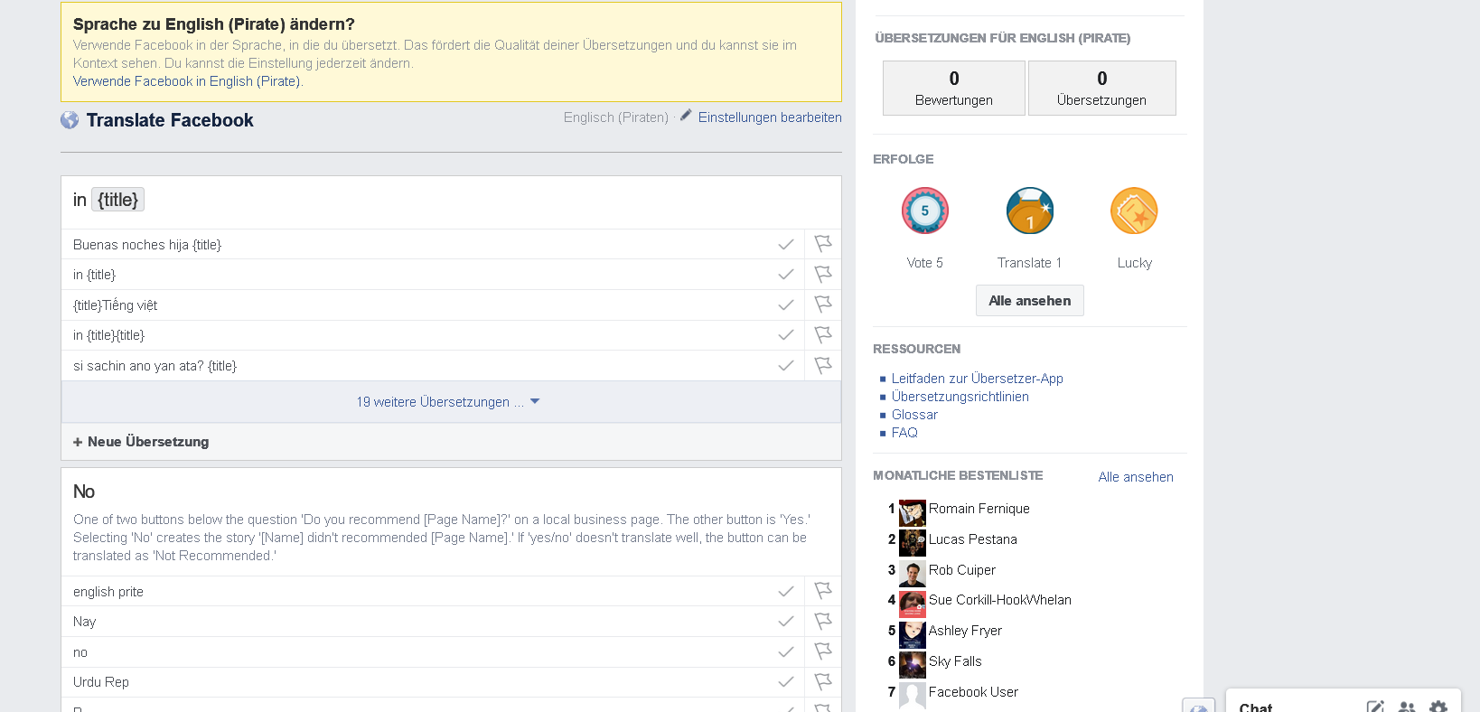Report the 'Buenas noches hija {title}' translation flag
Viewport: 1480px width, 712px height.
[822, 244]
